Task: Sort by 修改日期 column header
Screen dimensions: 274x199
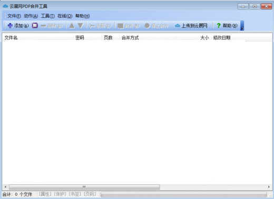Action: click(229, 37)
